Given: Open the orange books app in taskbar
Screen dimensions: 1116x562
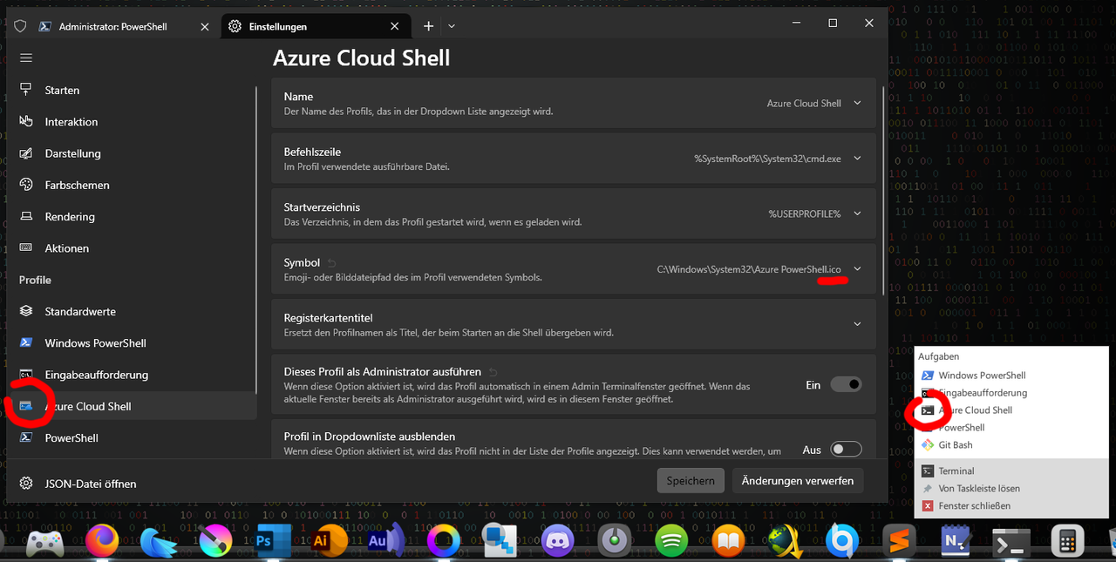Looking at the screenshot, I should [728, 542].
